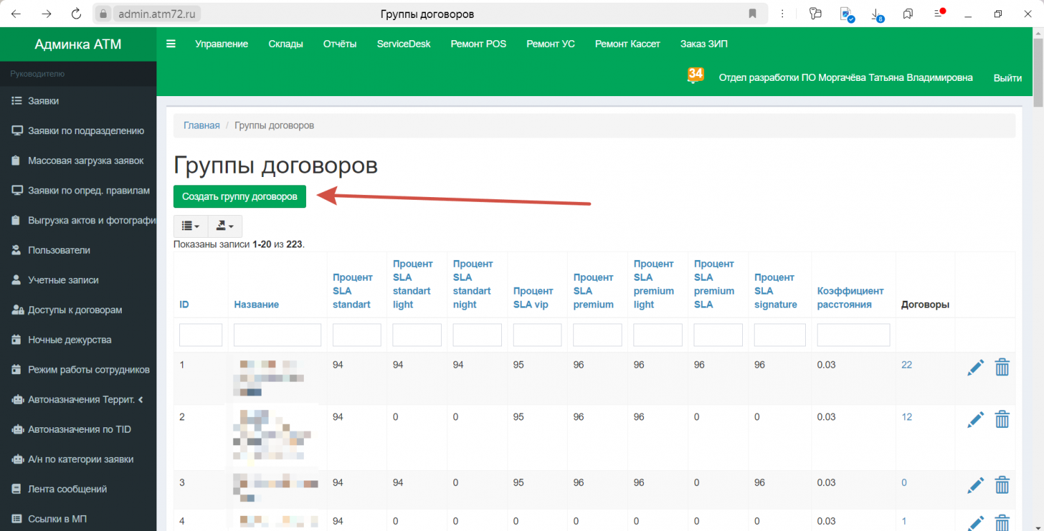Click the Главная breadcrumb link

201,125
